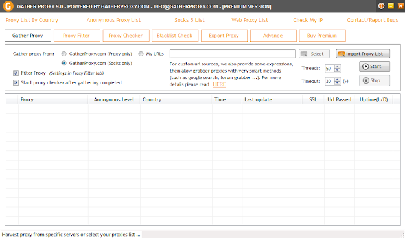
Task: Click the Gather Proxy orange G logo
Action: pos(8,6)
